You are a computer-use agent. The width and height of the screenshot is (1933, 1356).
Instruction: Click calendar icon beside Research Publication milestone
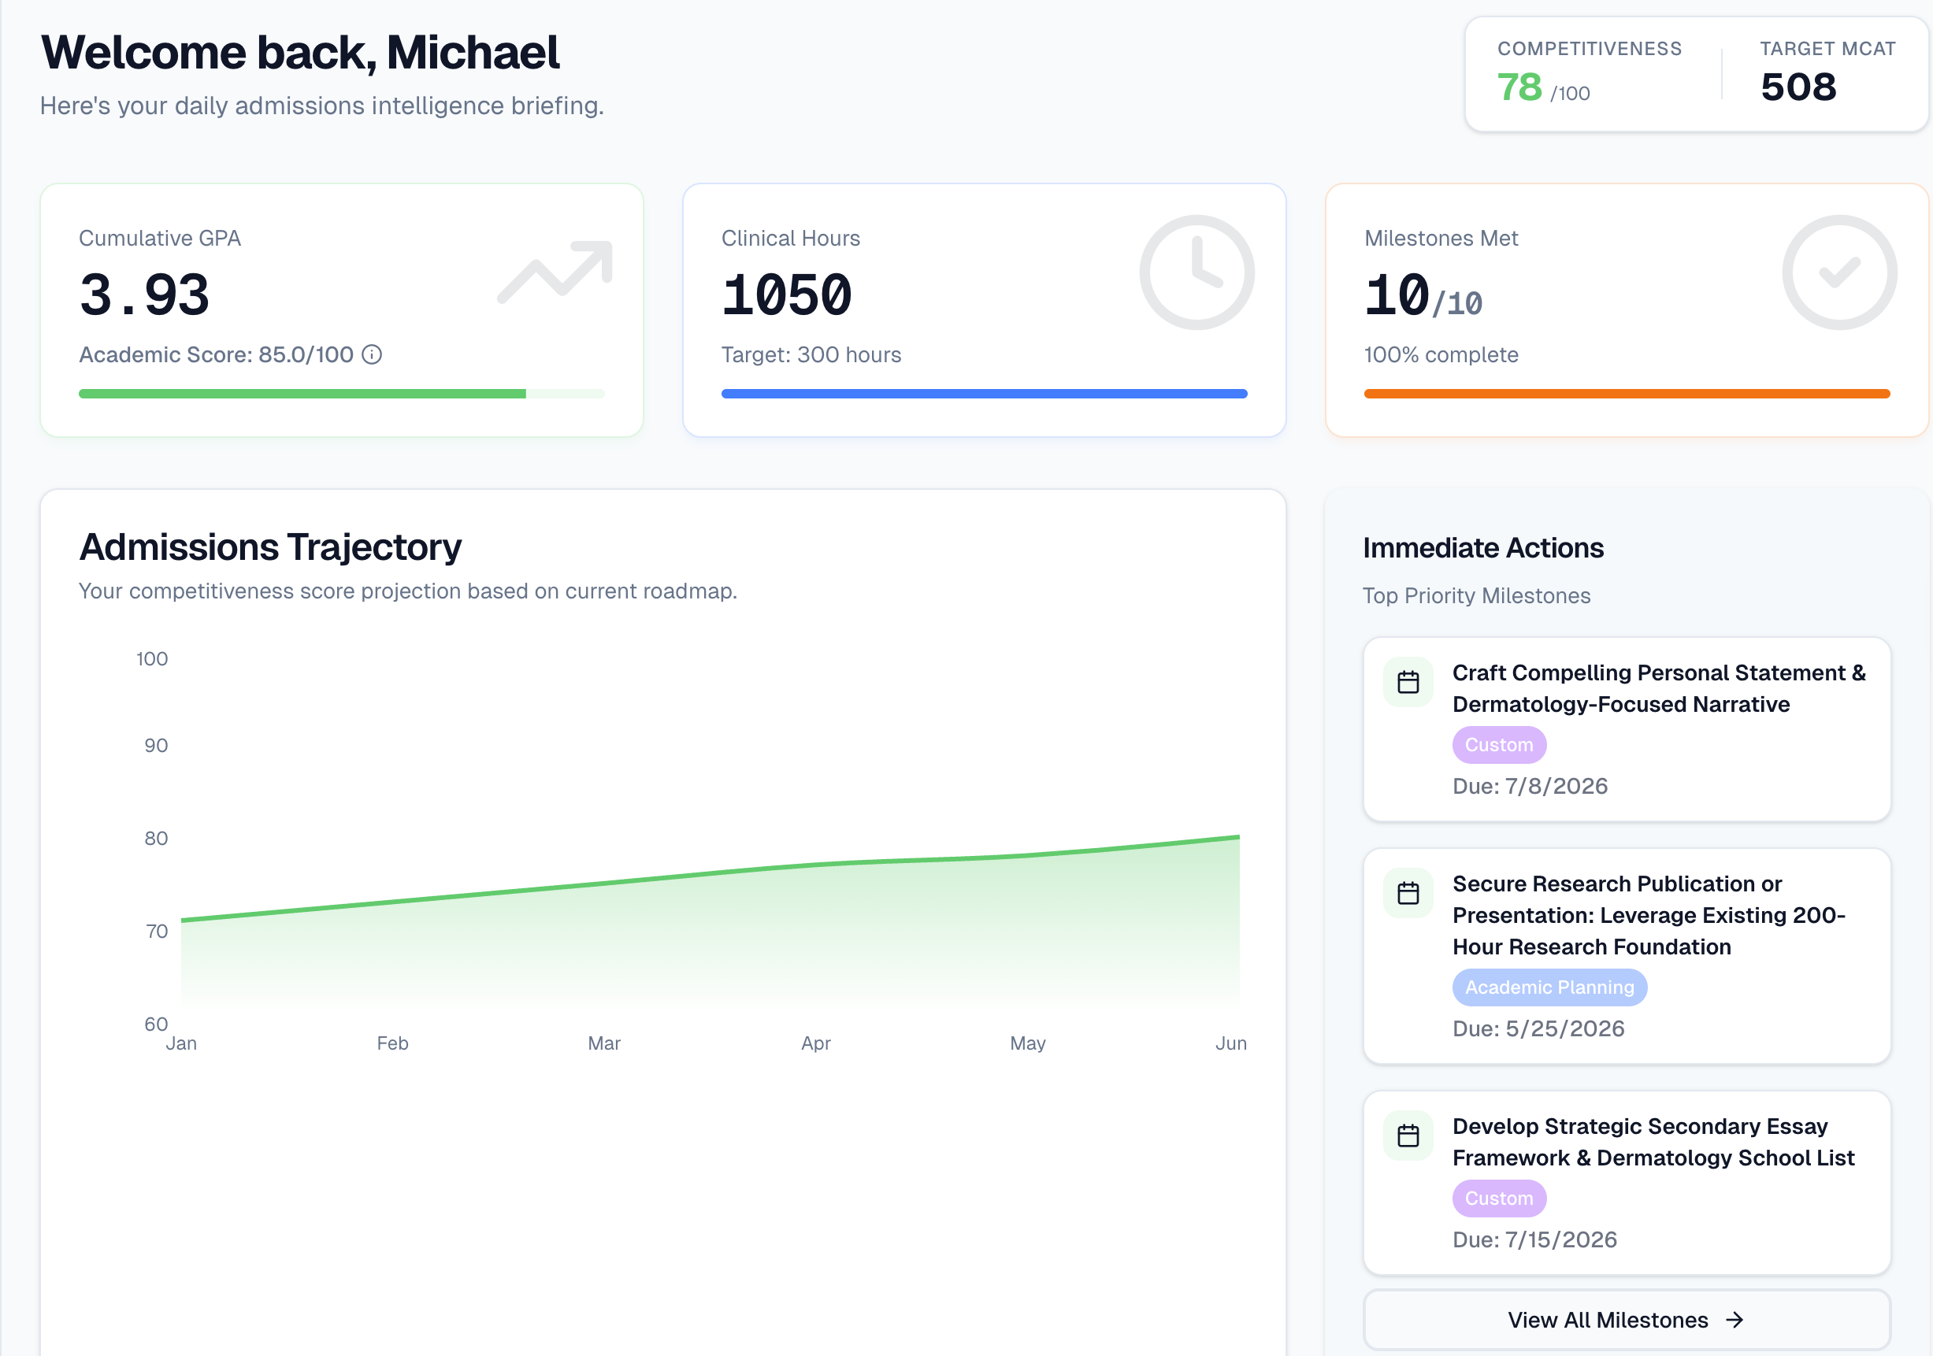pos(1408,893)
